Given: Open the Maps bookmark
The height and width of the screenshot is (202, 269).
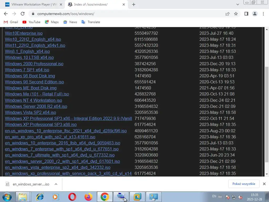Looking at the screenshot, I should pos(52,22).
